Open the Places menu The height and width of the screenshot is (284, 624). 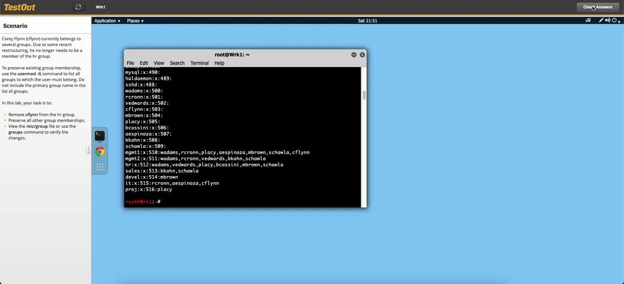click(x=135, y=20)
